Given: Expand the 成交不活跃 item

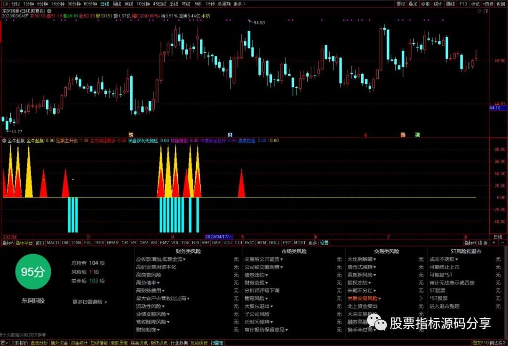Looking at the screenshot, I should coord(444,259).
